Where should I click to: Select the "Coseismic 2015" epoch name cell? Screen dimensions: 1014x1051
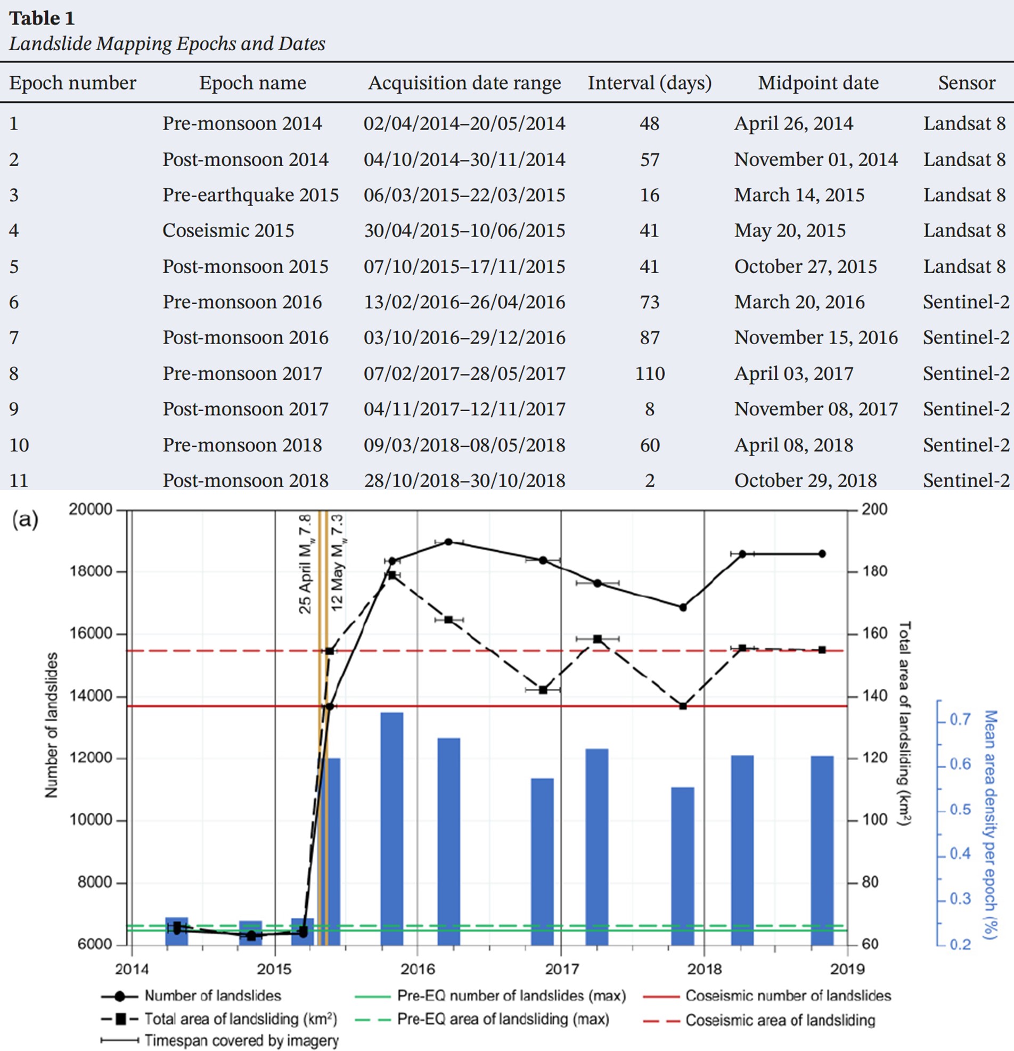pyautogui.click(x=228, y=231)
